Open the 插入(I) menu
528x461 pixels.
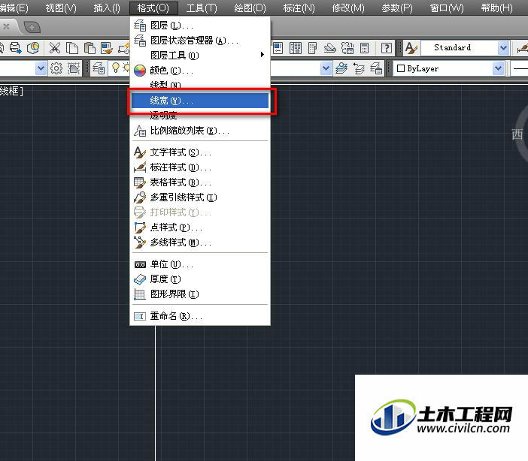(x=107, y=8)
